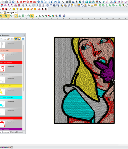Open dropdown arrow next to the heart icon

click(14, 16)
